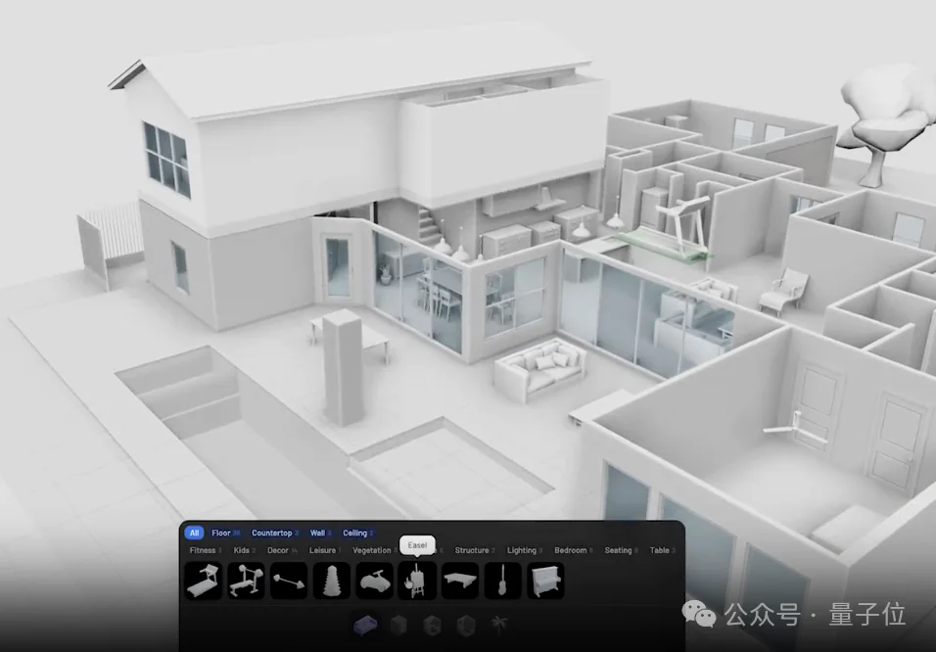Click the Easel model icon
The width and height of the screenshot is (936, 652).
pyautogui.click(x=418, y=581)
